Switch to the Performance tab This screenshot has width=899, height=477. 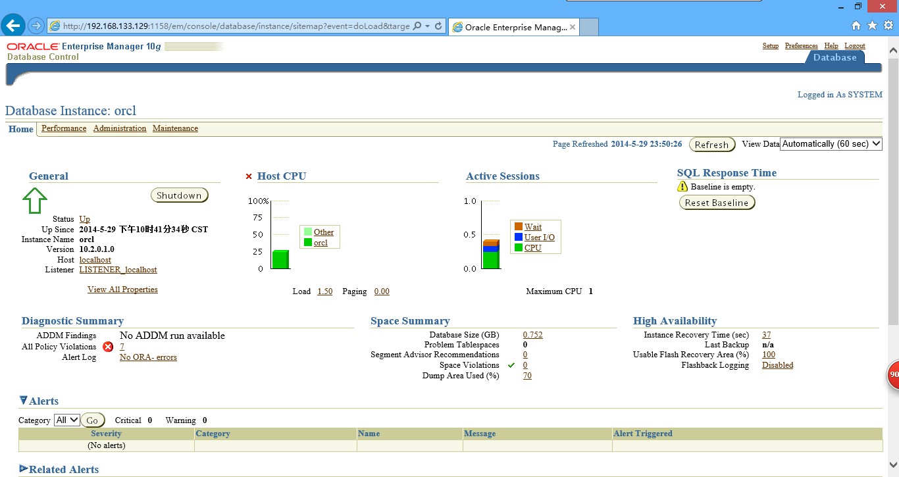click(64, 128)
